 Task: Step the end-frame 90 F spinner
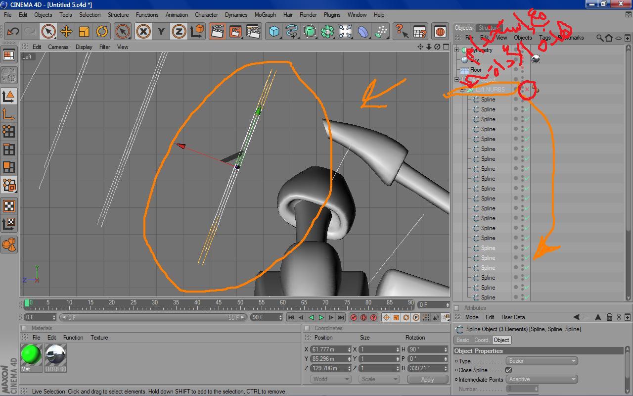point(280,317)
